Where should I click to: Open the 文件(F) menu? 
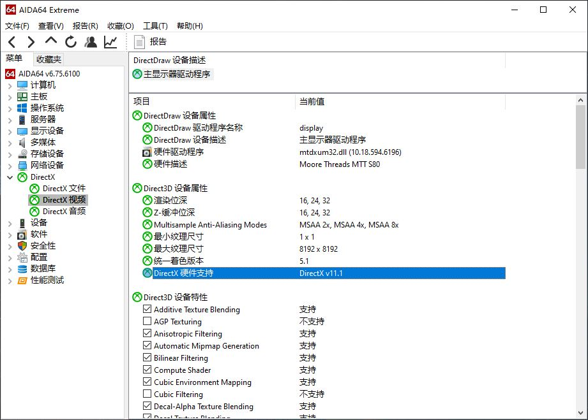click(x=17, y=26)
